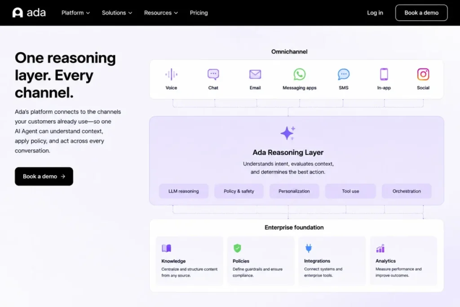Click the Voice waveform icon
This screenshot has height=307, width=460.
tap(171, 74)
